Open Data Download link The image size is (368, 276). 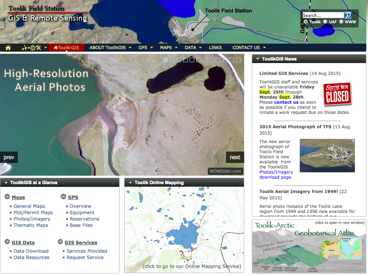(x=31, y=251)
